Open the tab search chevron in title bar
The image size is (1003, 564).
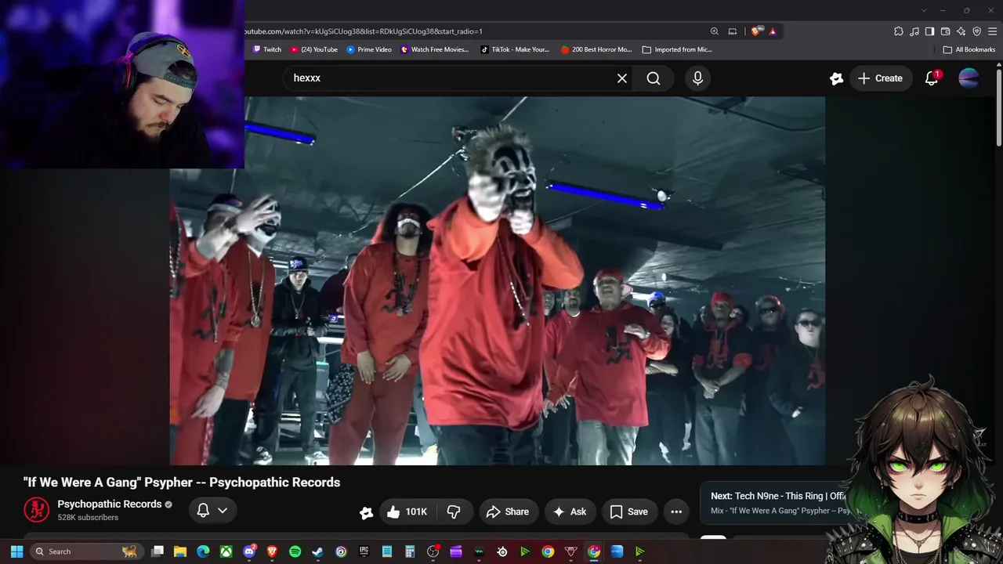point(924,11)
